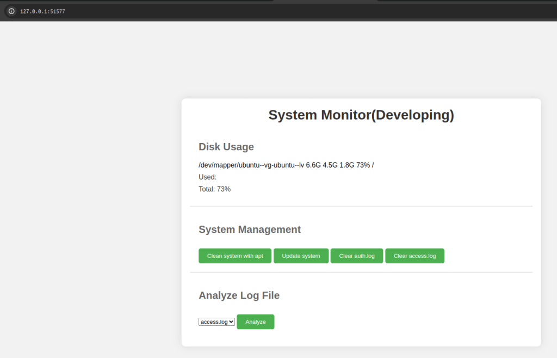This screenshot has height=358, width=557.
Task: Click the /dev/mapper/ubuntu--vg-ubuntu--lv device path
Action: [x=251, y=165]
